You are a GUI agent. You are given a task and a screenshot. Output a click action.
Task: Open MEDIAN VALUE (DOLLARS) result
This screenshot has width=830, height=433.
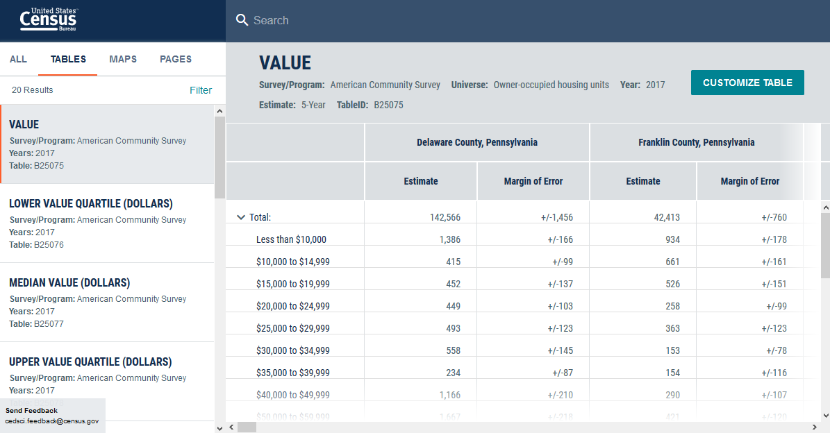pos(108,303)
